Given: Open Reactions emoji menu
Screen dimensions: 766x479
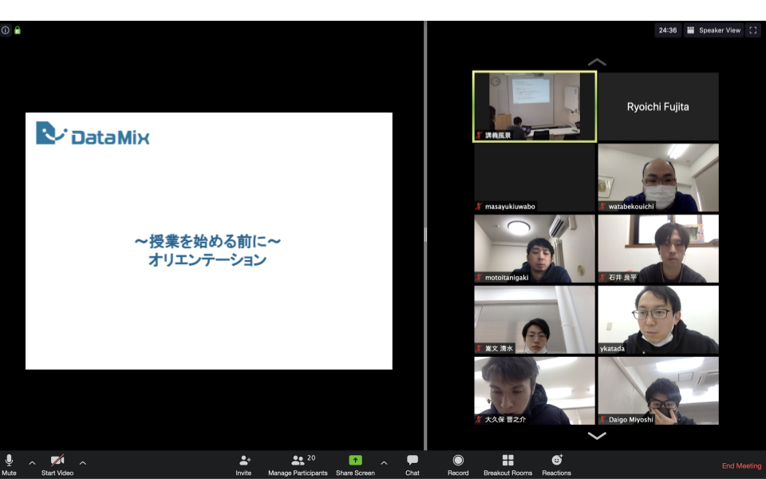Looking at the screenshot, I should pos(556,465).
